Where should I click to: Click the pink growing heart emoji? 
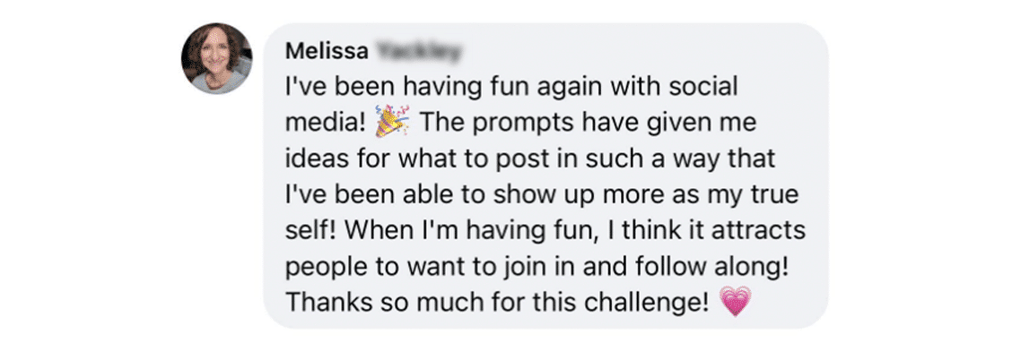(x=735, y=301)
